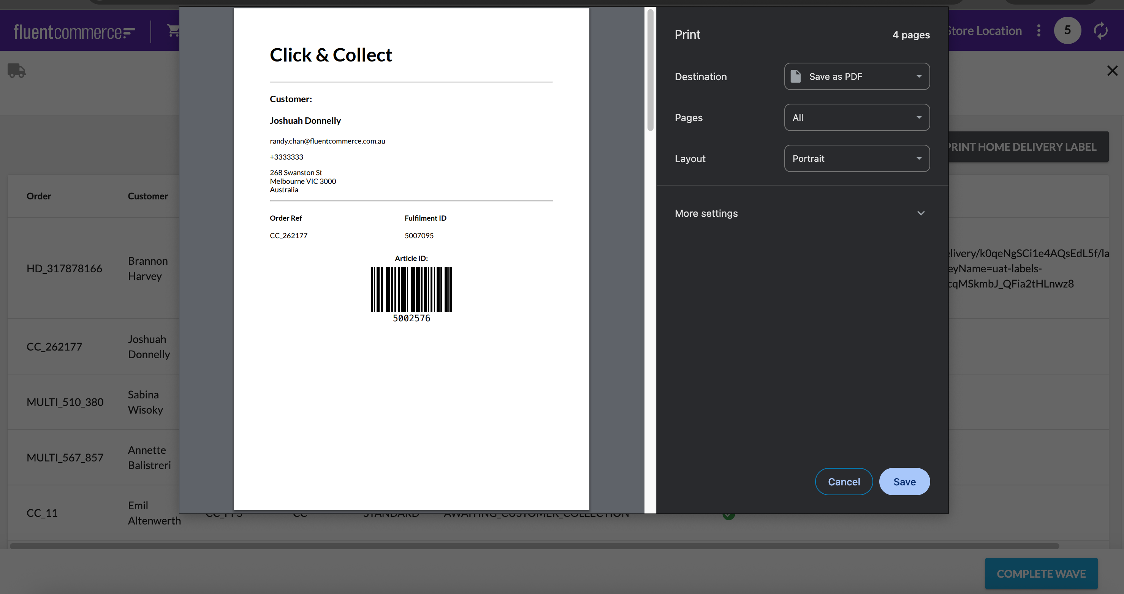Click the Complete Wave button
This screenshot has width=1124, height=594.
pos(1041,573)
